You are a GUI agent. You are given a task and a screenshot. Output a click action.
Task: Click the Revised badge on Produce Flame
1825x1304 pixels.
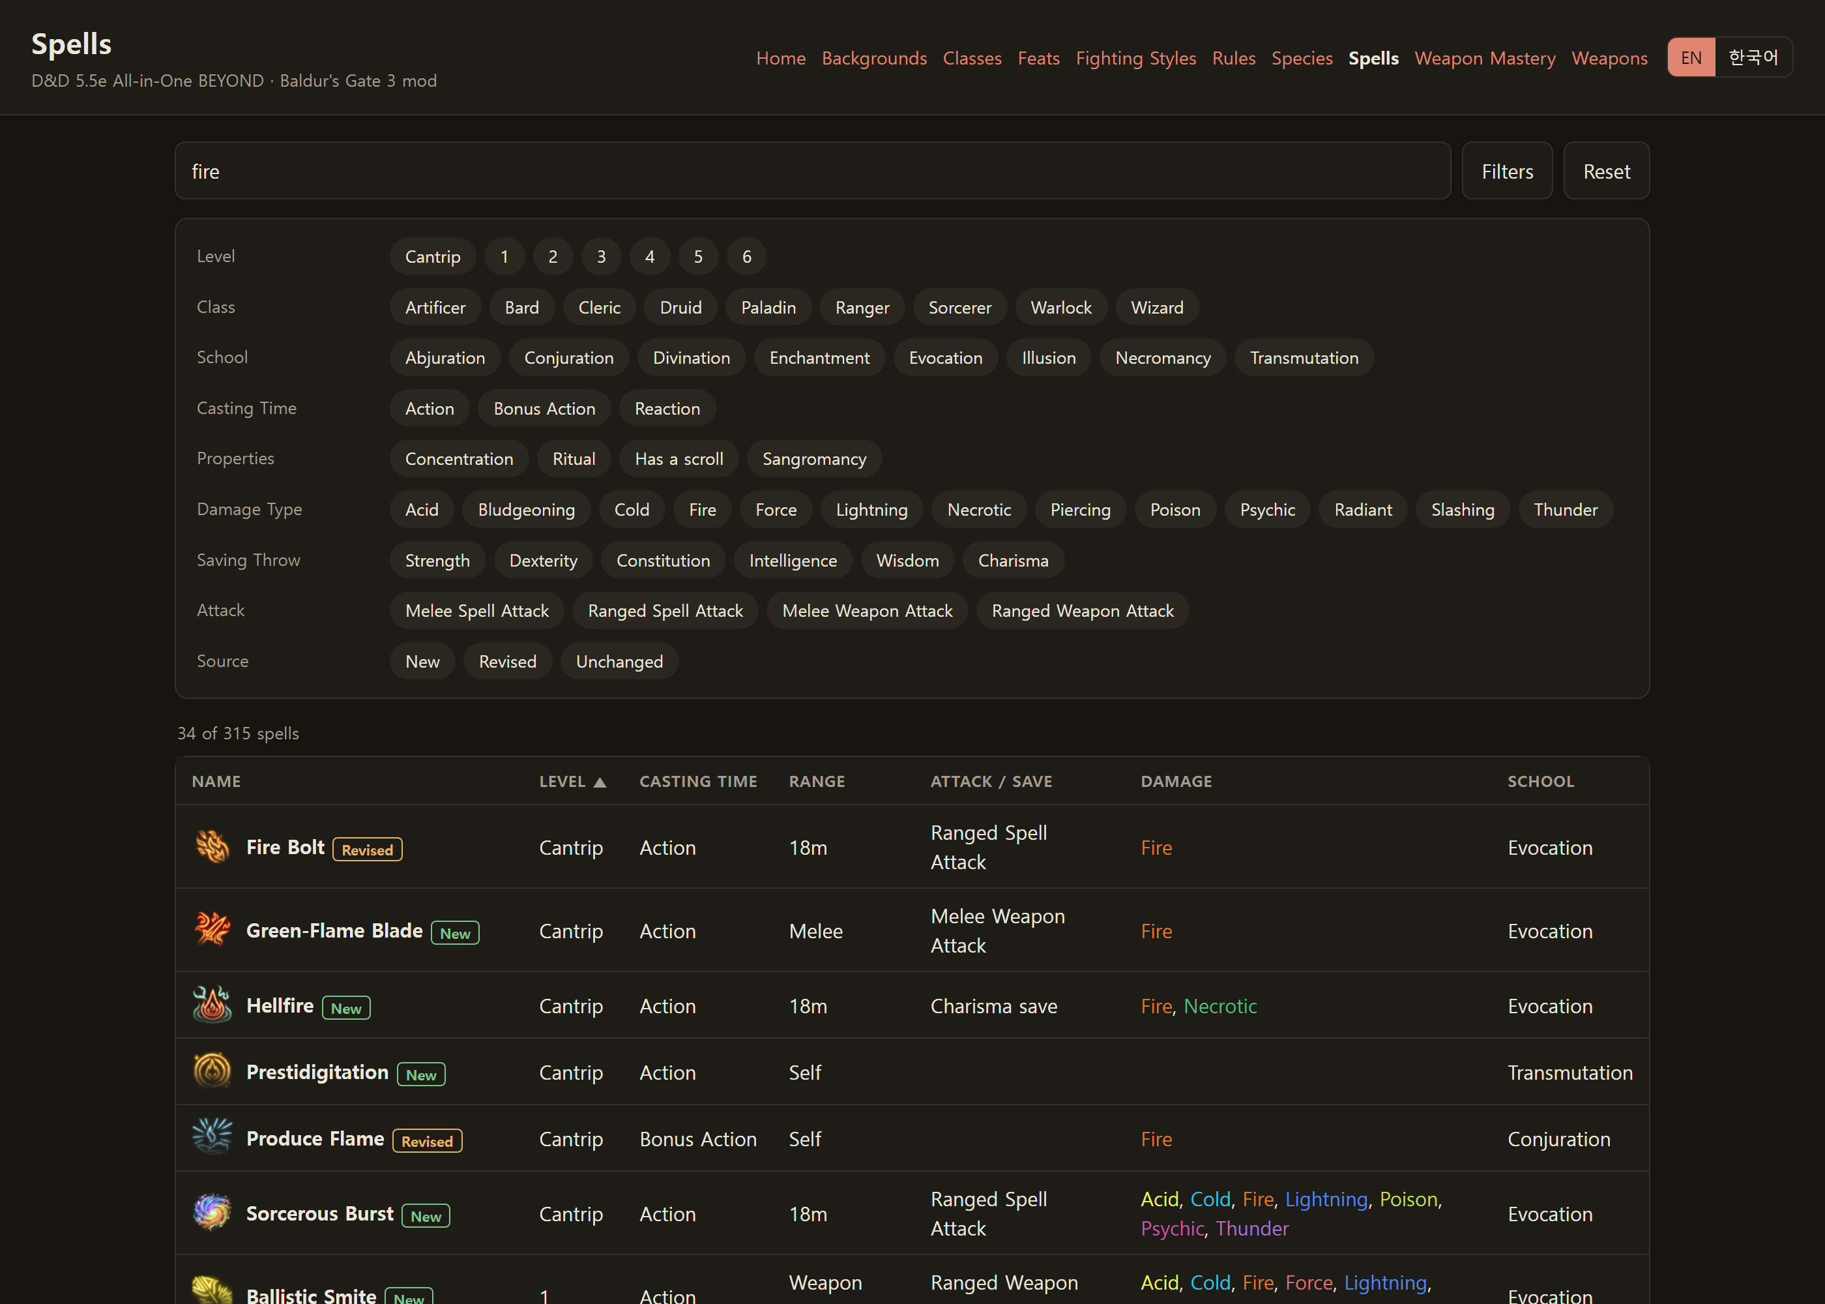click(427, 1141)
